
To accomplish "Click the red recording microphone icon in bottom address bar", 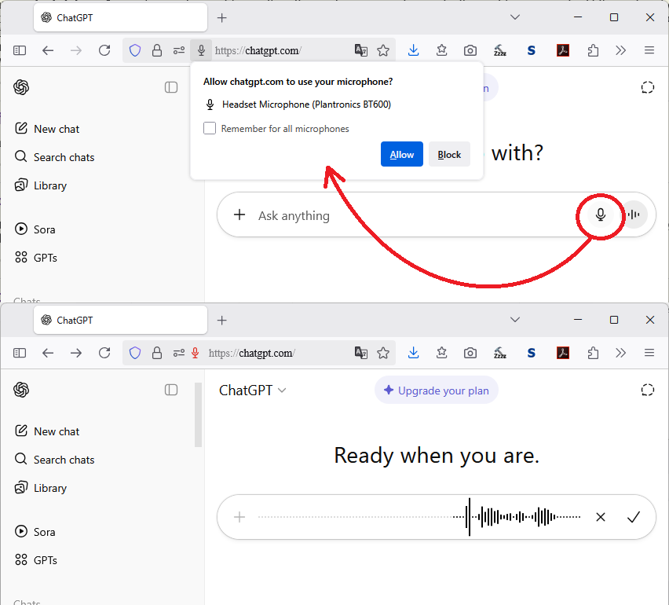I will pyautogui.click(x=195, y=353).
